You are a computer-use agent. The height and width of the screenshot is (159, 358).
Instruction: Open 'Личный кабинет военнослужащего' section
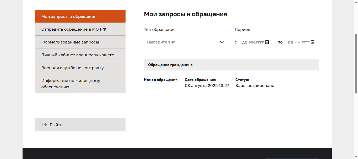click(80, 55)
